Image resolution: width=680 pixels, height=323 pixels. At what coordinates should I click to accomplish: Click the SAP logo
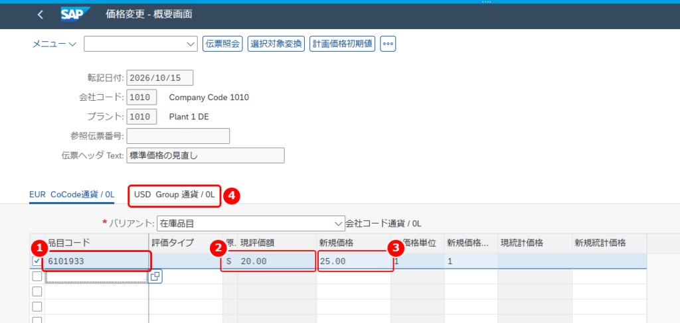(x=75, y=15)
